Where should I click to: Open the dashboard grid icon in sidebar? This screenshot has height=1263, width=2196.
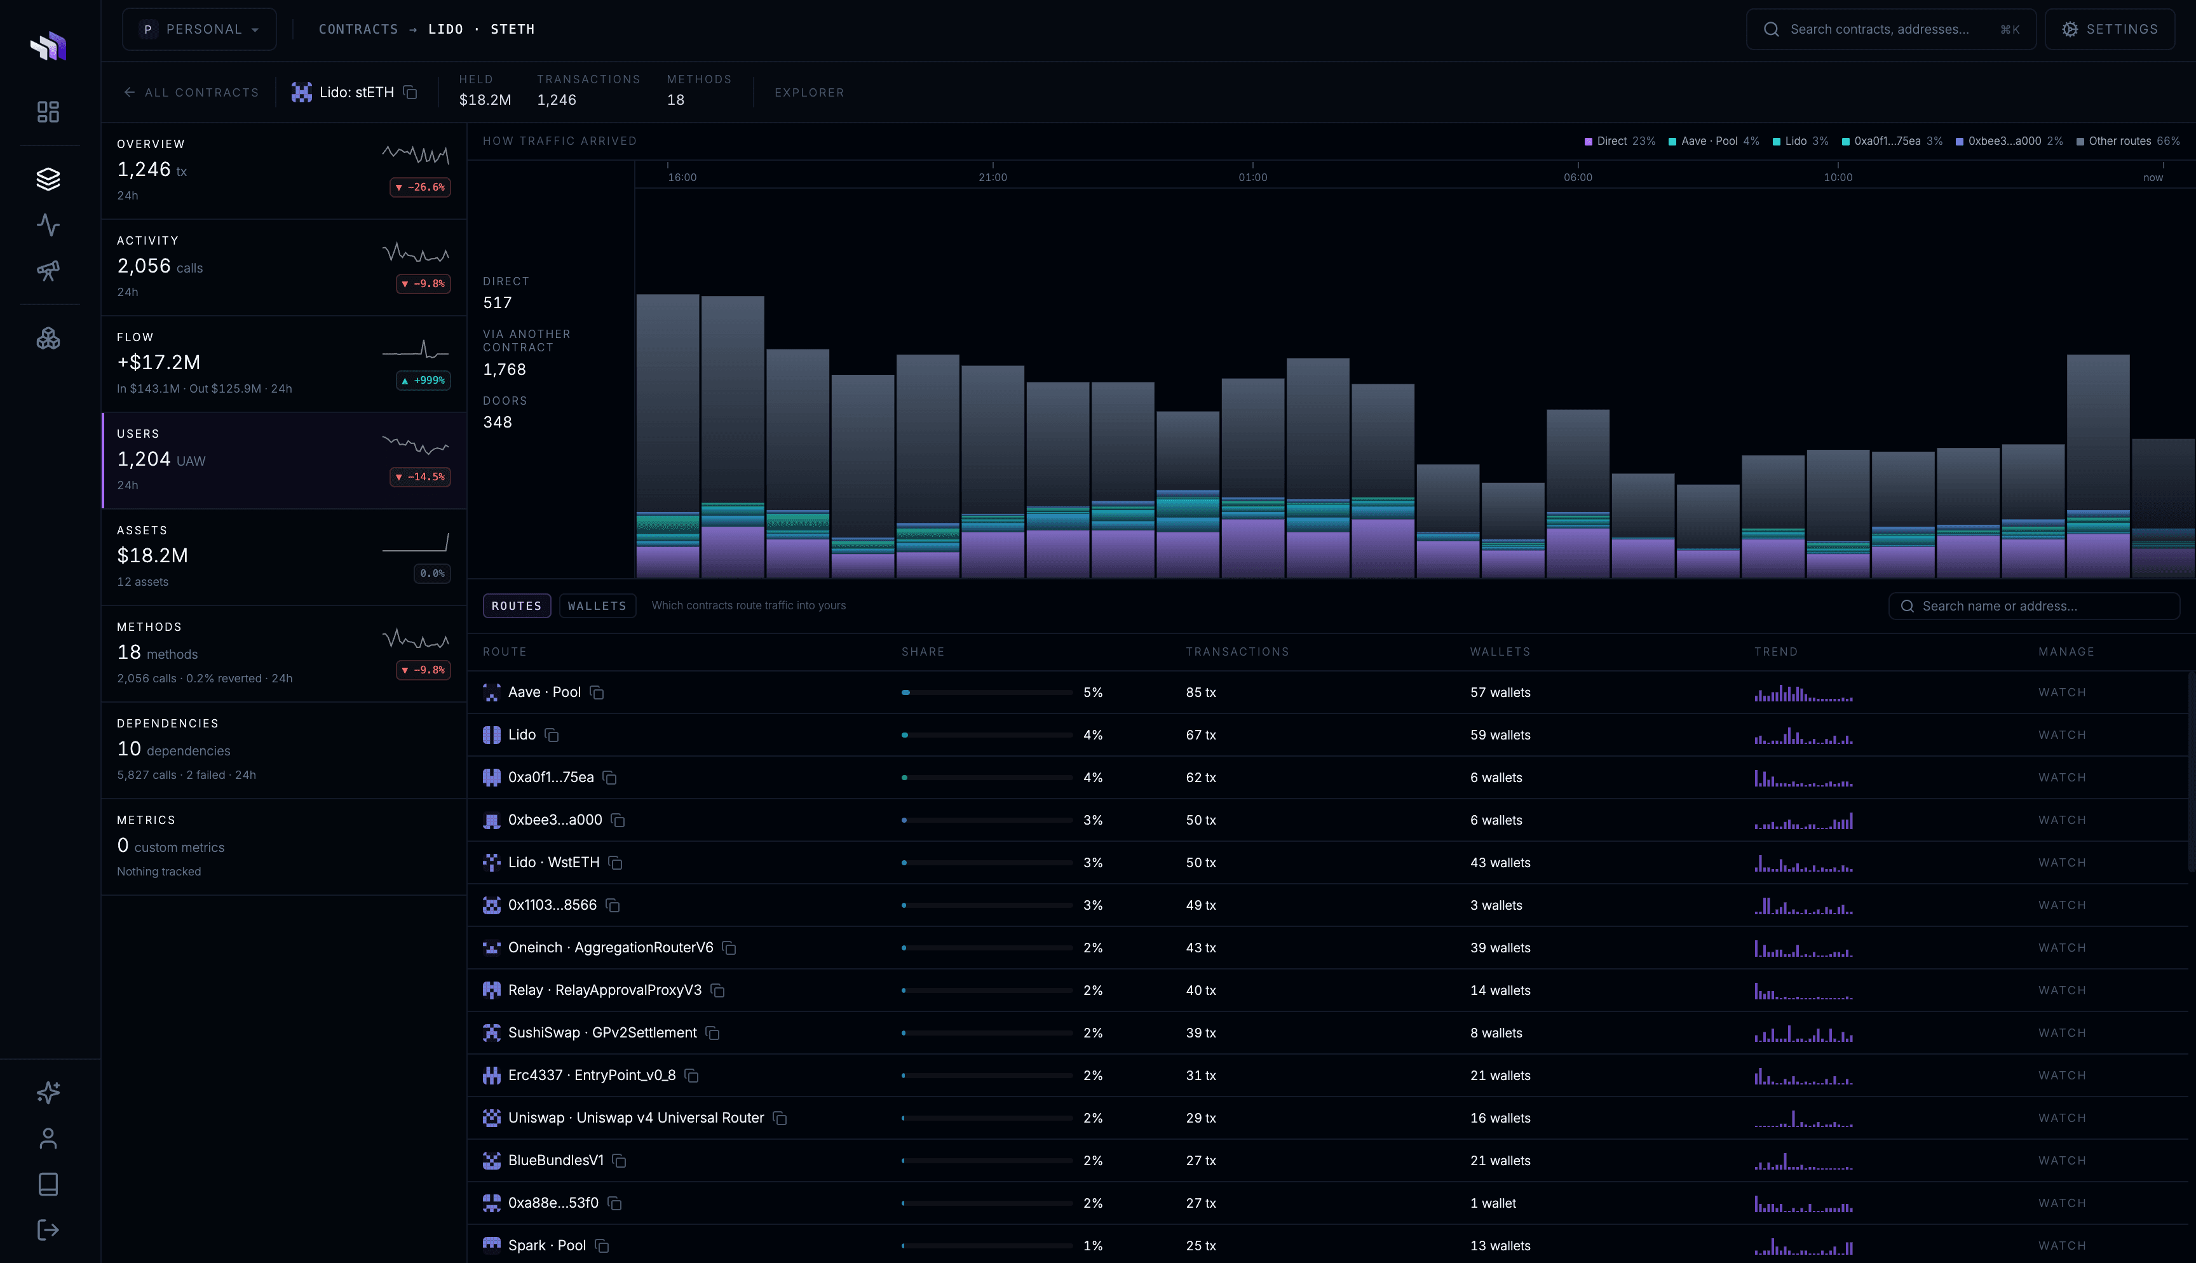[x=48, y=112]
